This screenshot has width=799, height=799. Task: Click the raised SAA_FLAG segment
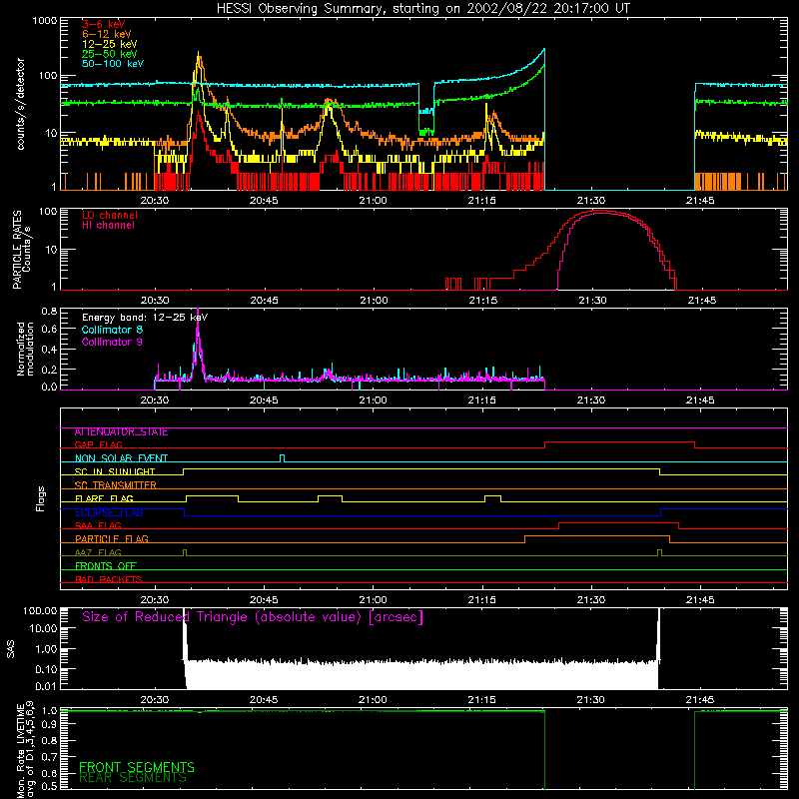tap(618, 522)
